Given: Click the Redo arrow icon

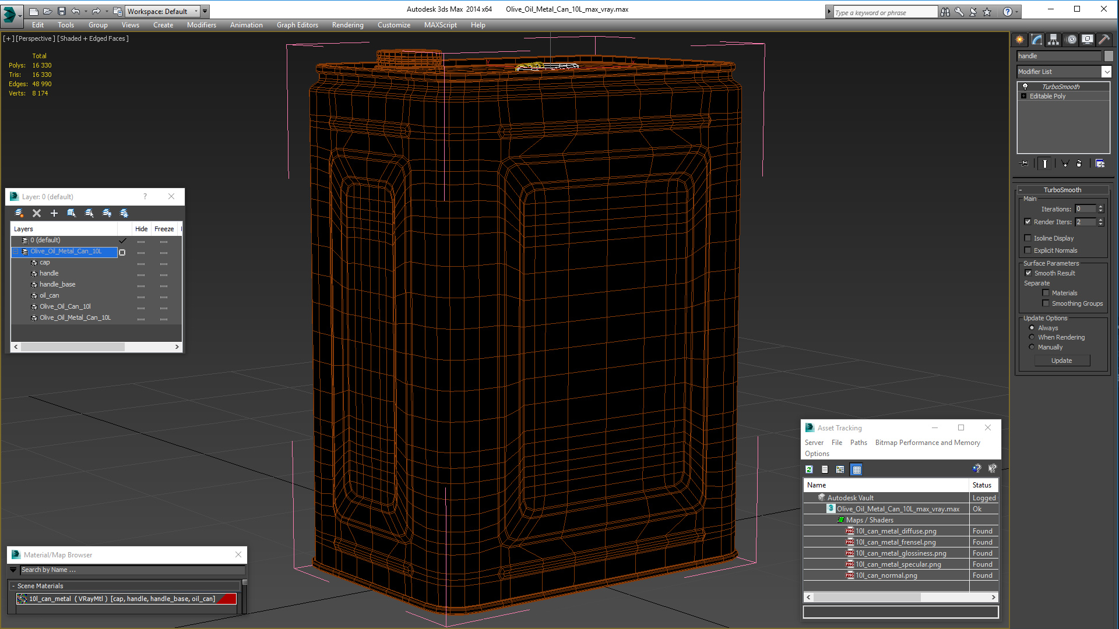Looking at the screenshot, I should tap(96, 11).
